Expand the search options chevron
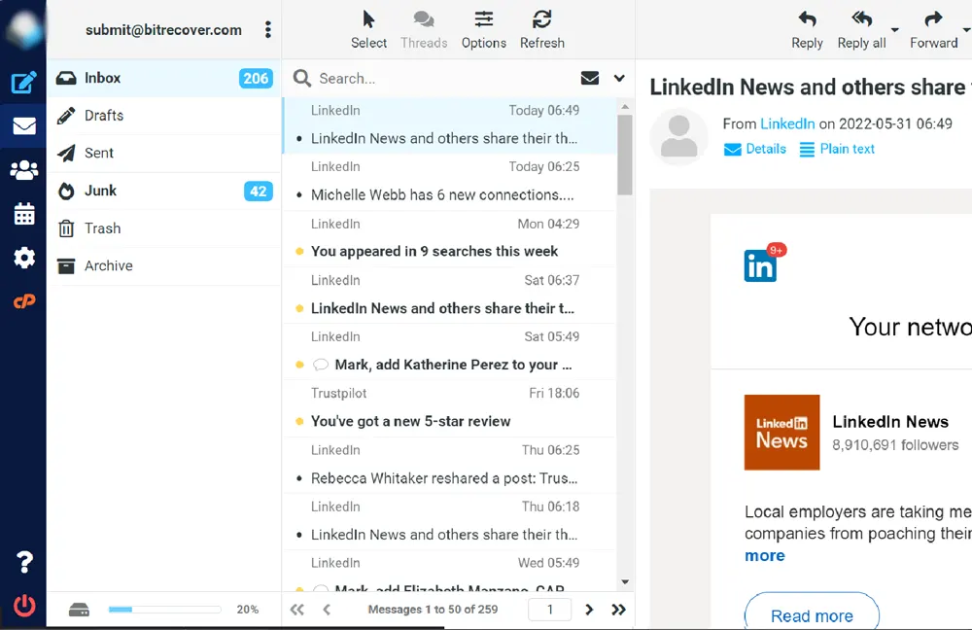 coord(618,78)
